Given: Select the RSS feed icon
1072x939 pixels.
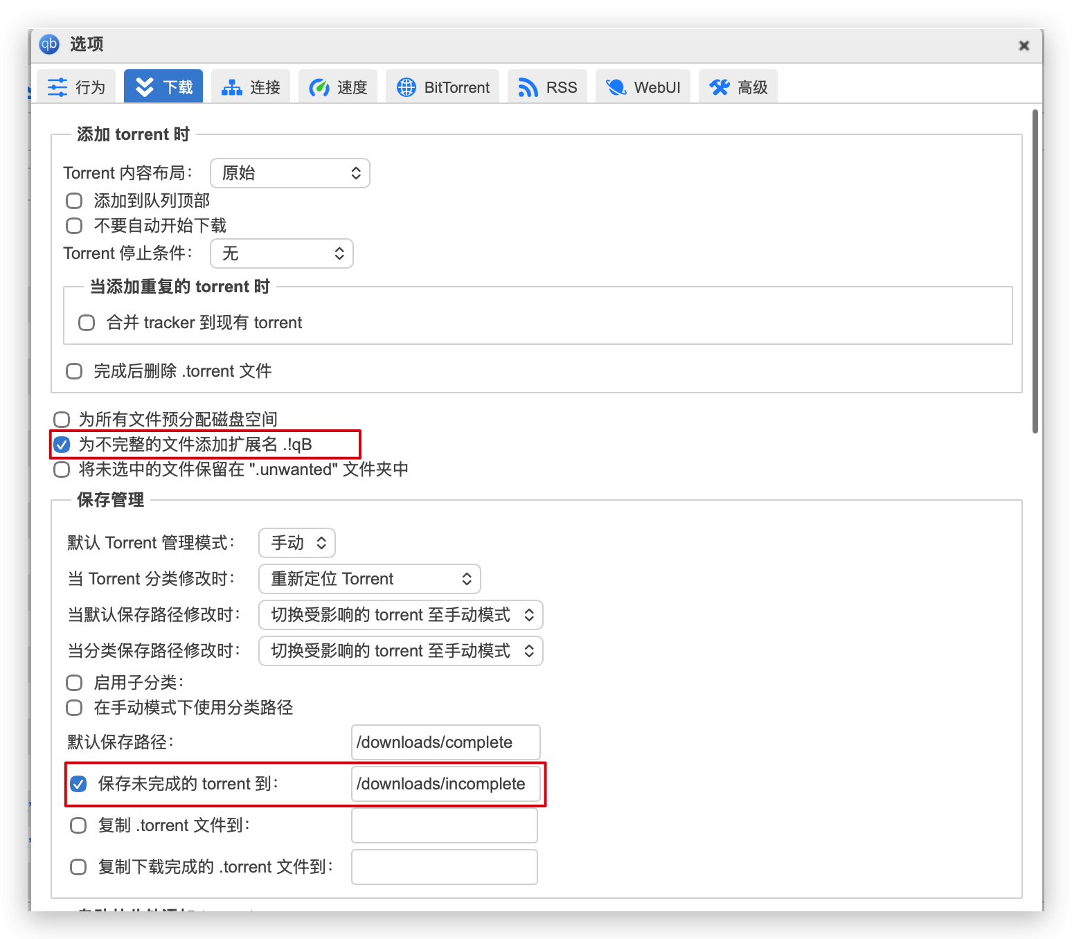Looking at the screenshot, I should coord(529,86).
